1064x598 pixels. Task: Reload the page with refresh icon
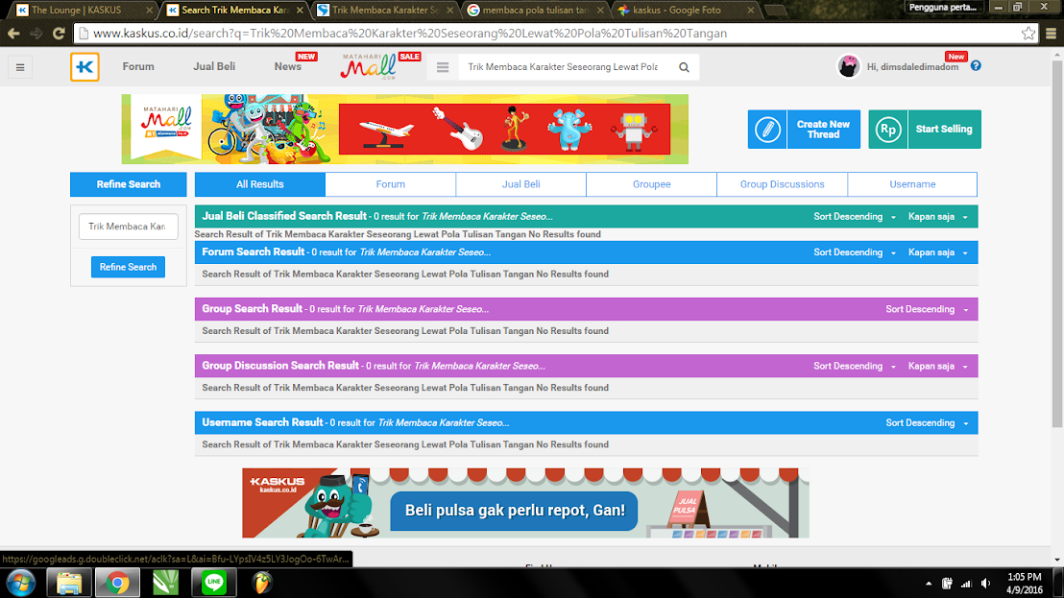pos(59,34)
